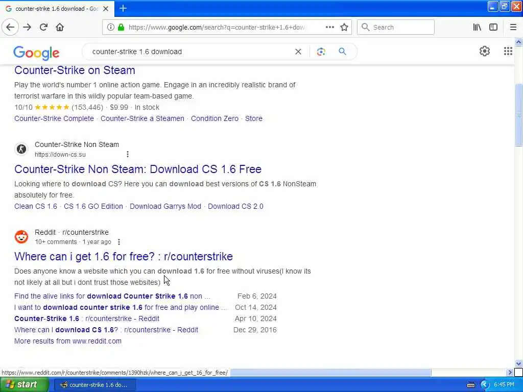Viewport: 523px width, 392px height.
Task: Open options for the down-cs.su result
Action: [x=127, y=154]
